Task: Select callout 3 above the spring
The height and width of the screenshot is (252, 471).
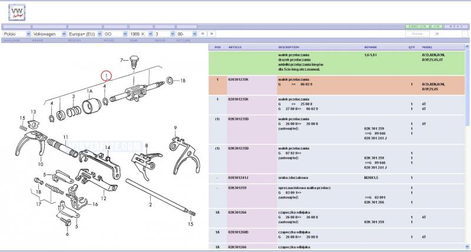Action: click(73, 97)
